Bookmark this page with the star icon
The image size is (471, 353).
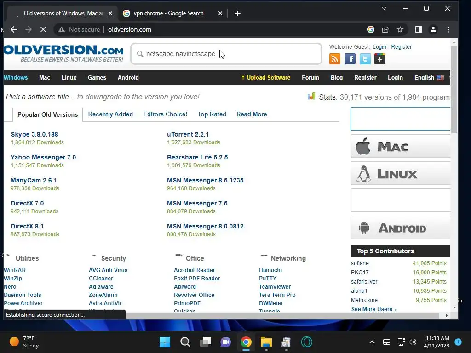coord(400,29)
